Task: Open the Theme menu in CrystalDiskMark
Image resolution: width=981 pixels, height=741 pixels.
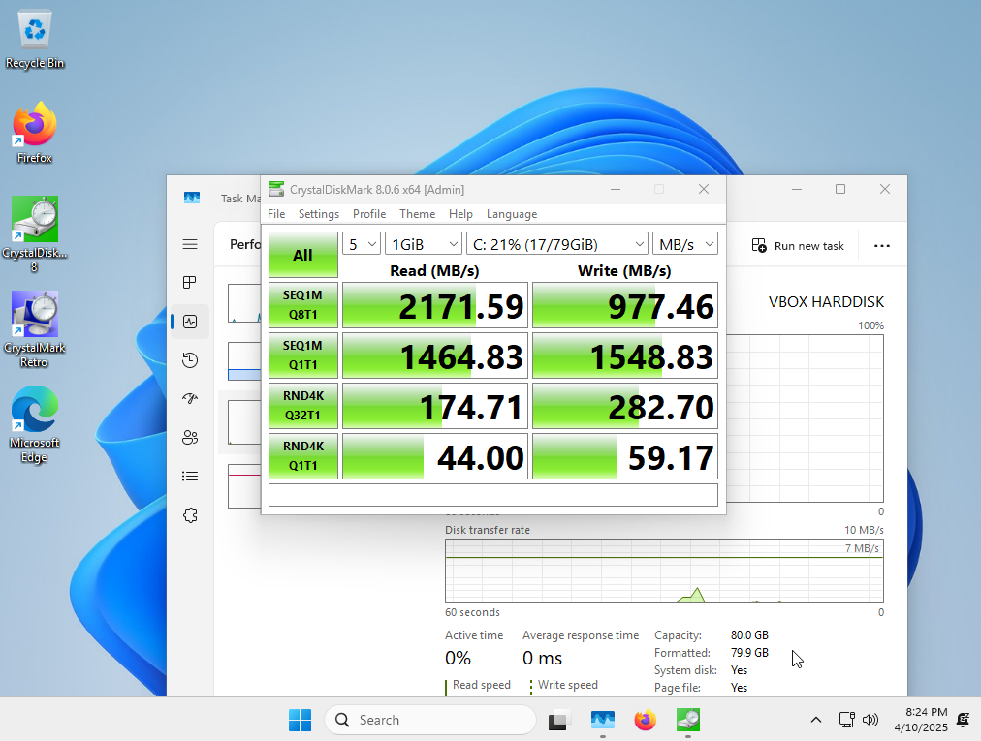Action: 417,214
